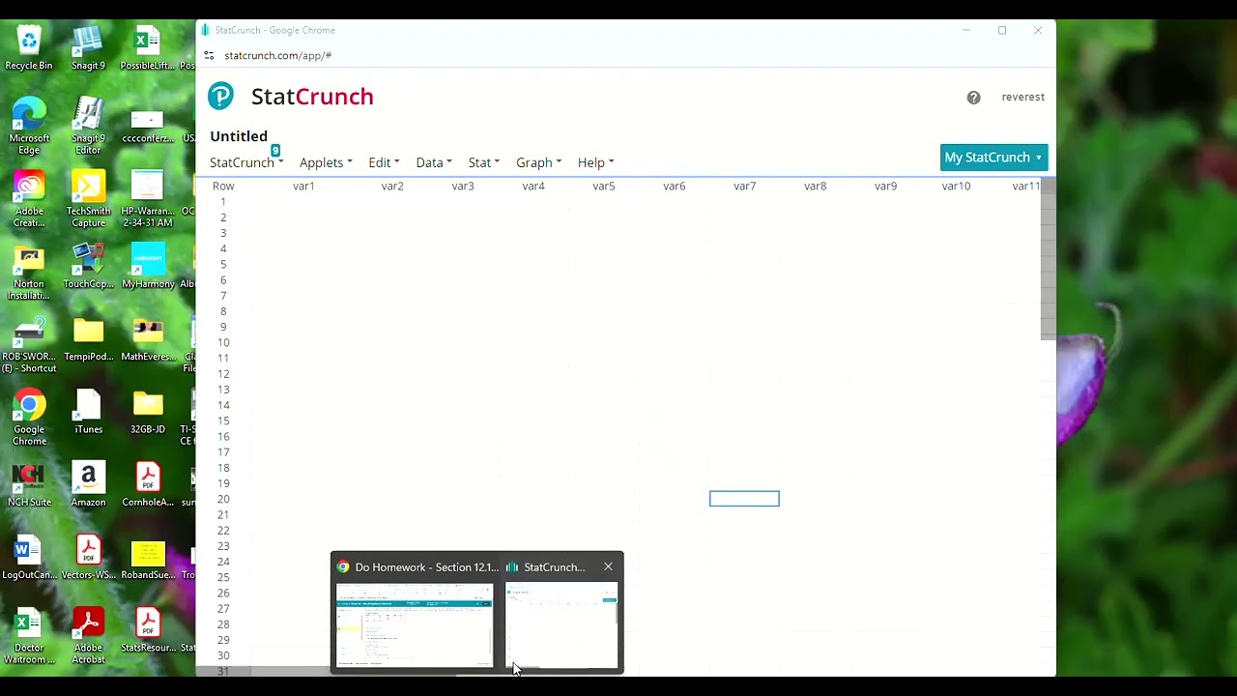Select the var7 column header

point(745,186)
